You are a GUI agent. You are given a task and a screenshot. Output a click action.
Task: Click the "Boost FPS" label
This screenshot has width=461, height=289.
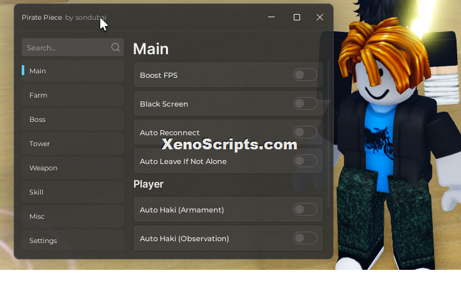click(159, 75)
